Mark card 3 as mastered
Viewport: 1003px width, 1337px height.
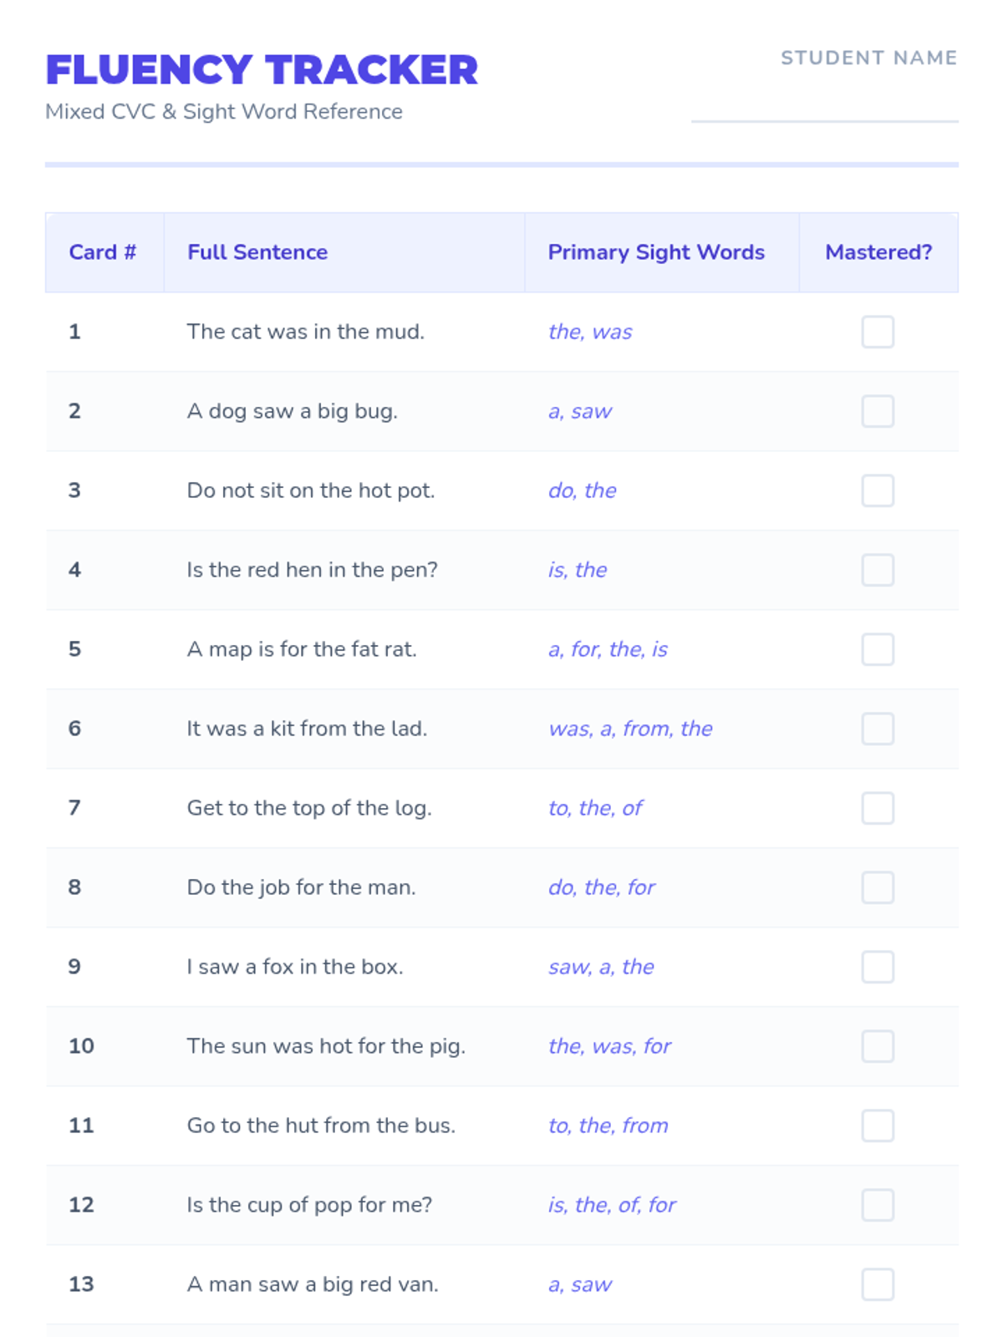pyautogui.click(x=878, y=491)
